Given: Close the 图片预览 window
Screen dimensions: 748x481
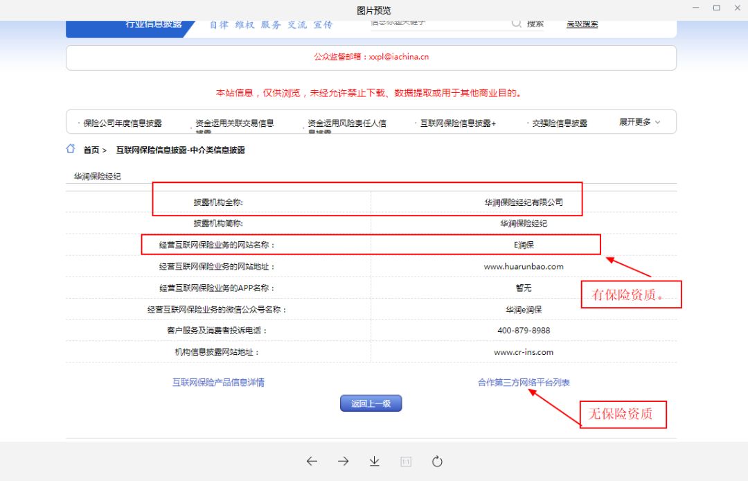Looking at the screenshot, I should coord(737,8).
